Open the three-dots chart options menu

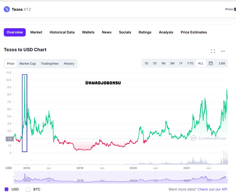click(x=223, y=51)
